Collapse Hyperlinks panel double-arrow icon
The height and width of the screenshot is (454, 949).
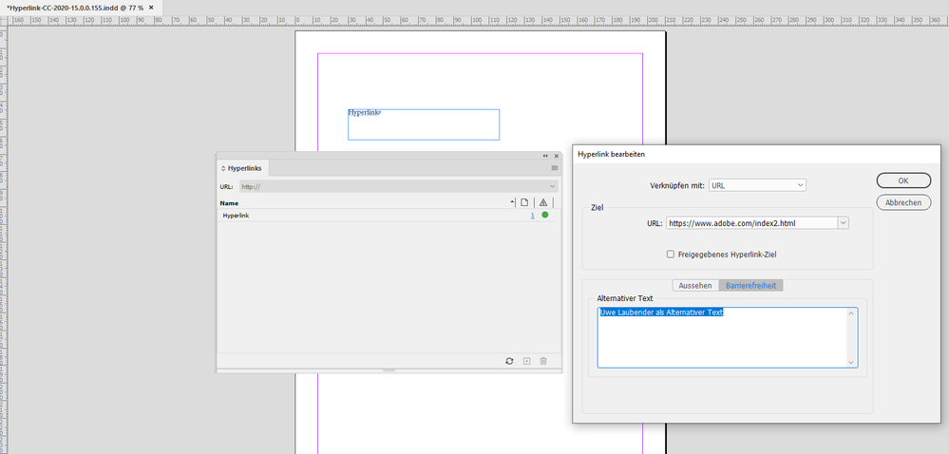pos(545,156)
